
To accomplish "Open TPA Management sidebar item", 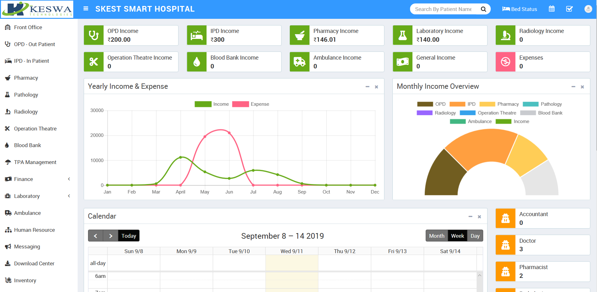I will [x=35, y=162].
